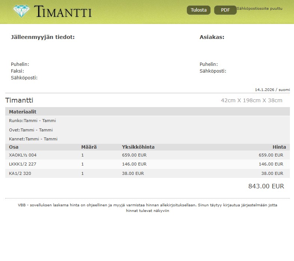This screenshot has height=261, width=294.
Task: Click the dimensions text 42cm X 198cm X 38cm
Action: (251, 100)
